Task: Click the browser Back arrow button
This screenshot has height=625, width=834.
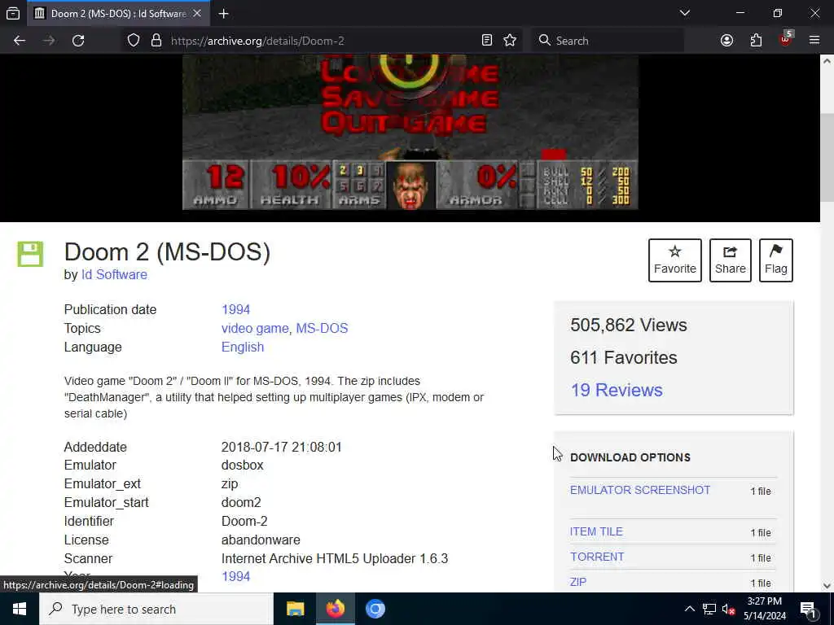Action: (x=20, y=41)
